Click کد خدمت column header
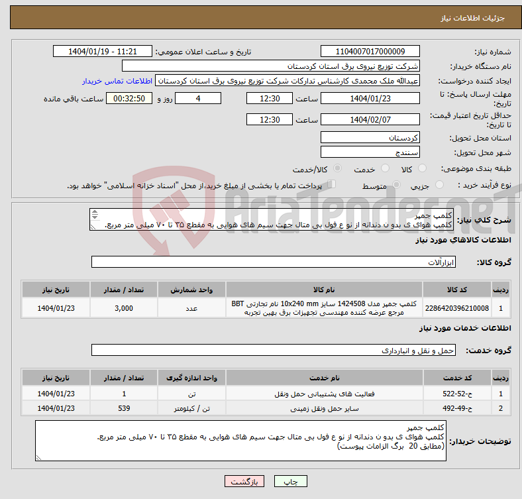 (458, 378)
